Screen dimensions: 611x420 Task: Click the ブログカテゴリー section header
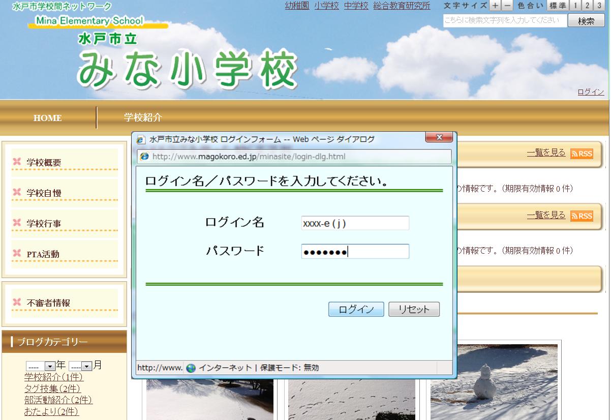(64, 342)
